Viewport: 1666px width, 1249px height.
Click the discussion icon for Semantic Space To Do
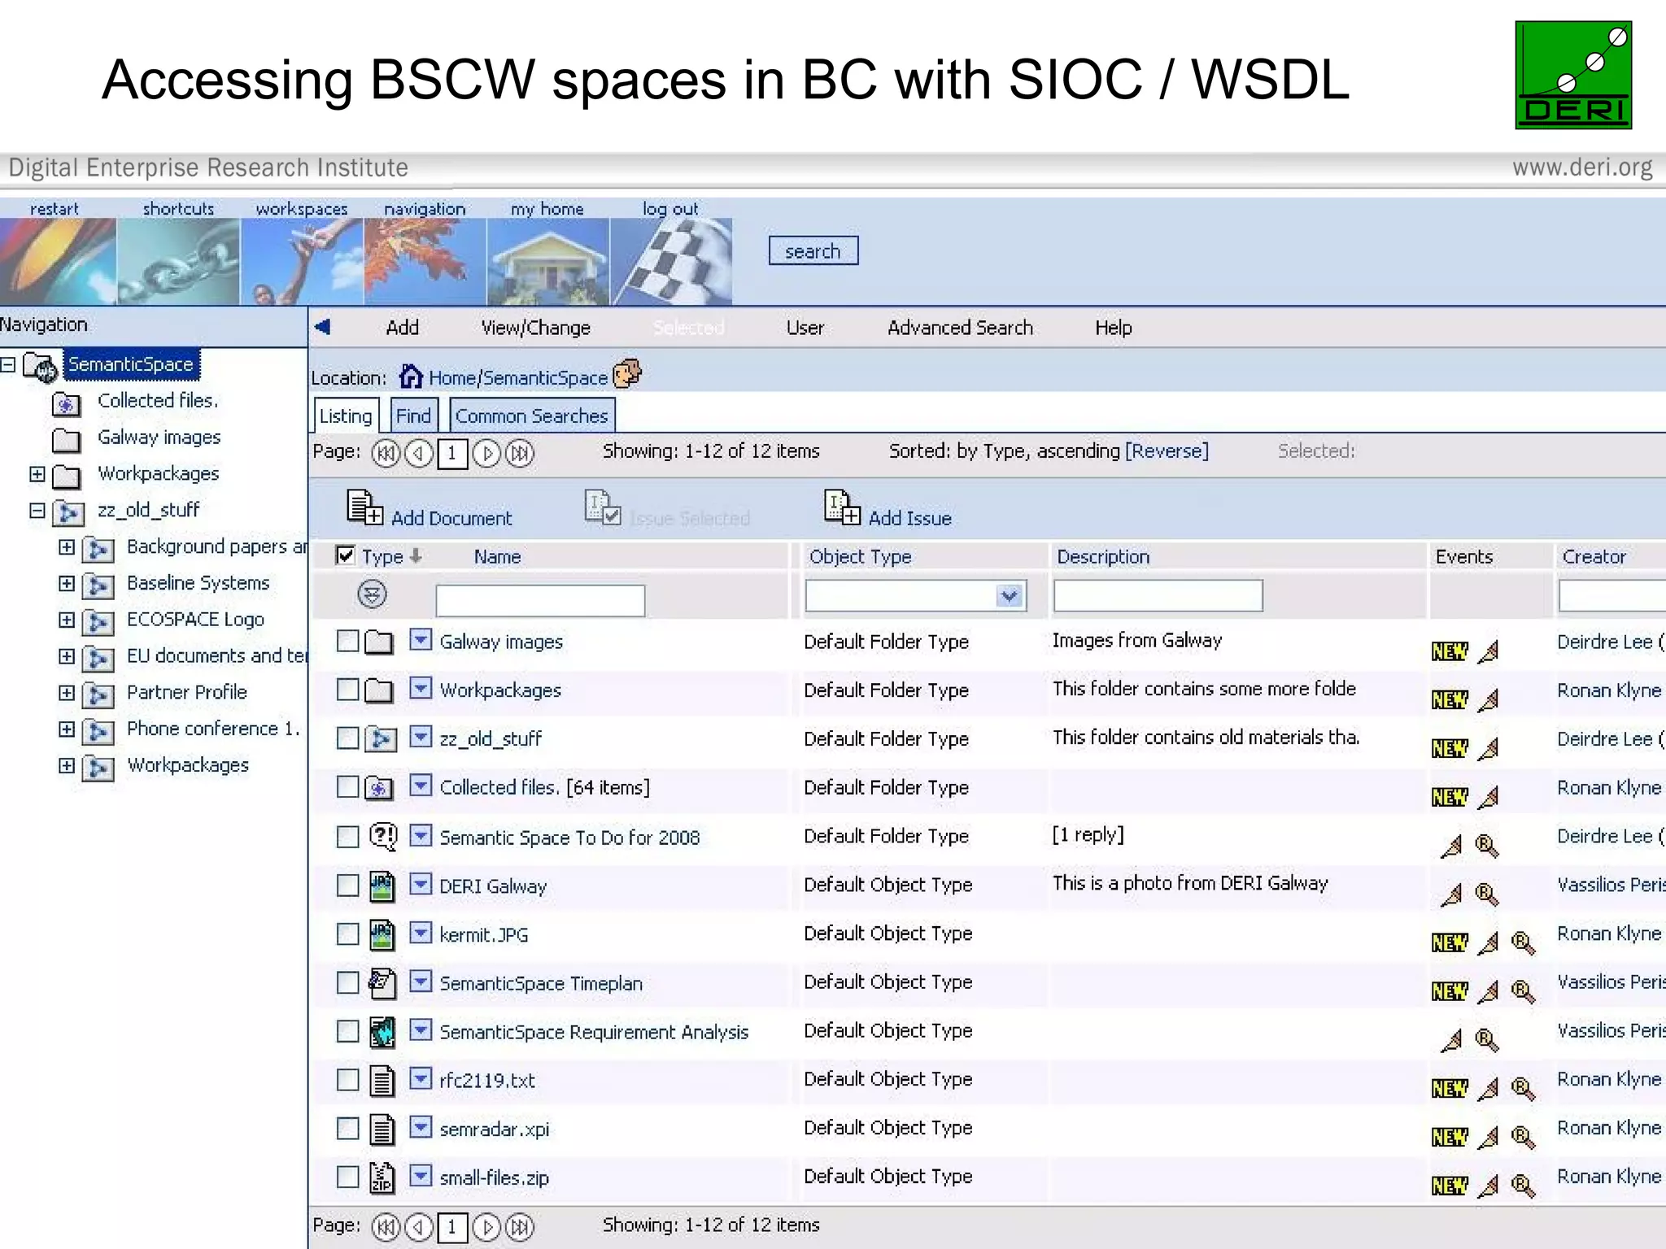click(382, 837)
